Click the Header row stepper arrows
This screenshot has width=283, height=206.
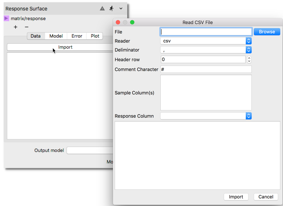(x=249, y=60)
